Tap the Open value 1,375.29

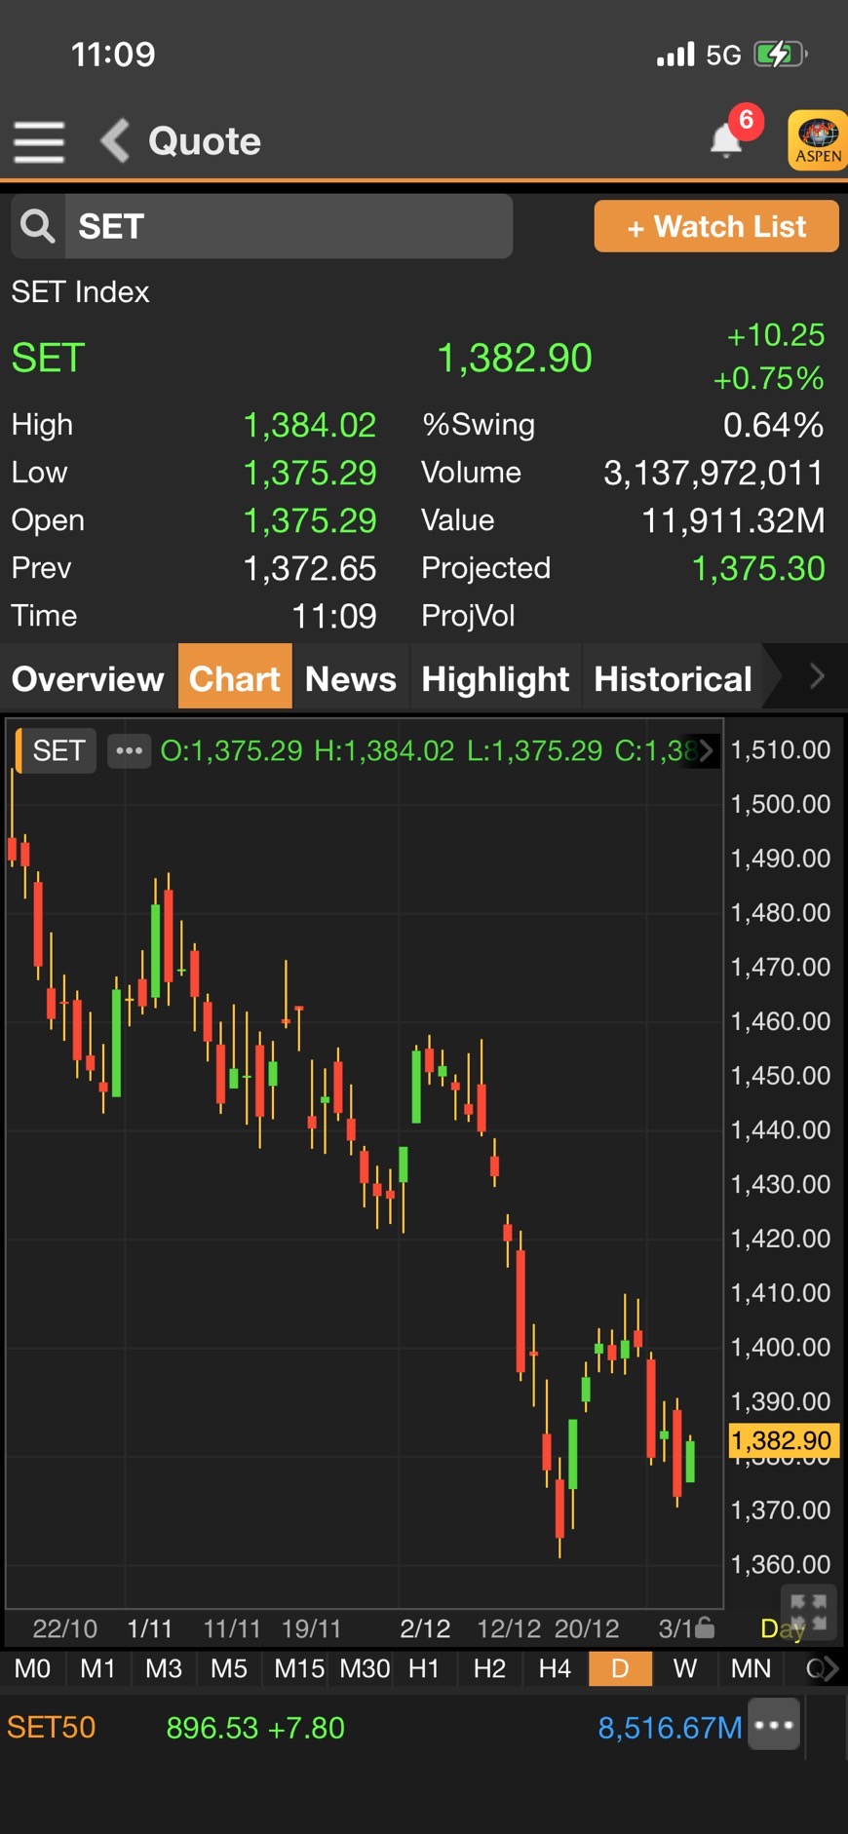tap(310, 520)
